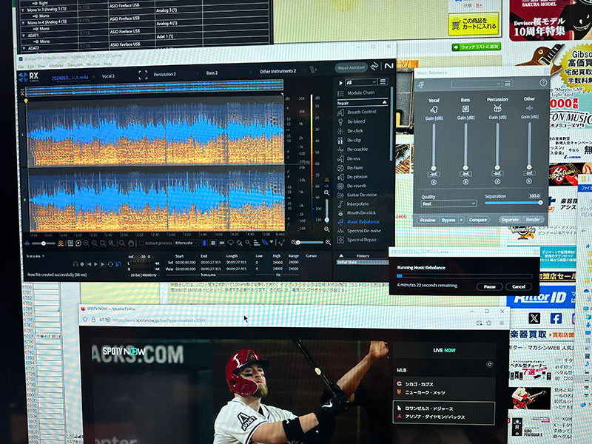This screenshot has width=592, height=444.
Task: Adjust the Percussion gain slider
Action: pos(497,146)
